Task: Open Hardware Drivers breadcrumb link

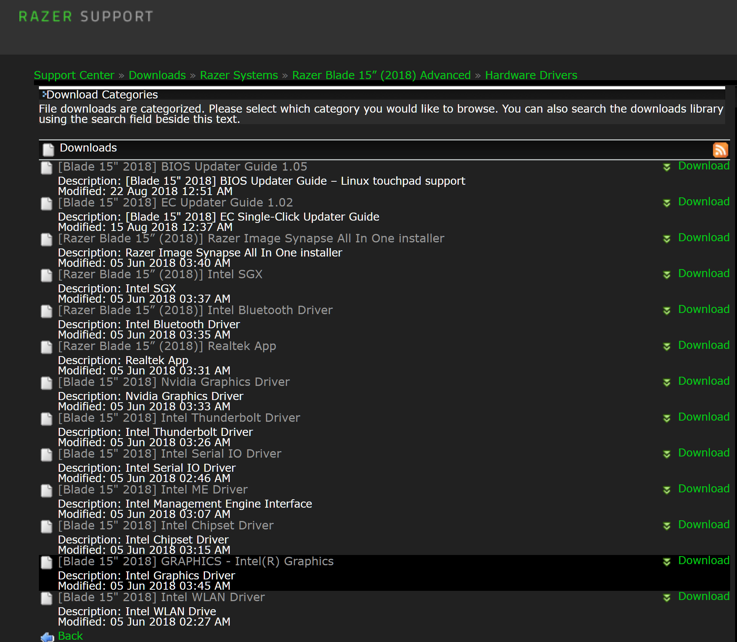Action: [531, 75]
